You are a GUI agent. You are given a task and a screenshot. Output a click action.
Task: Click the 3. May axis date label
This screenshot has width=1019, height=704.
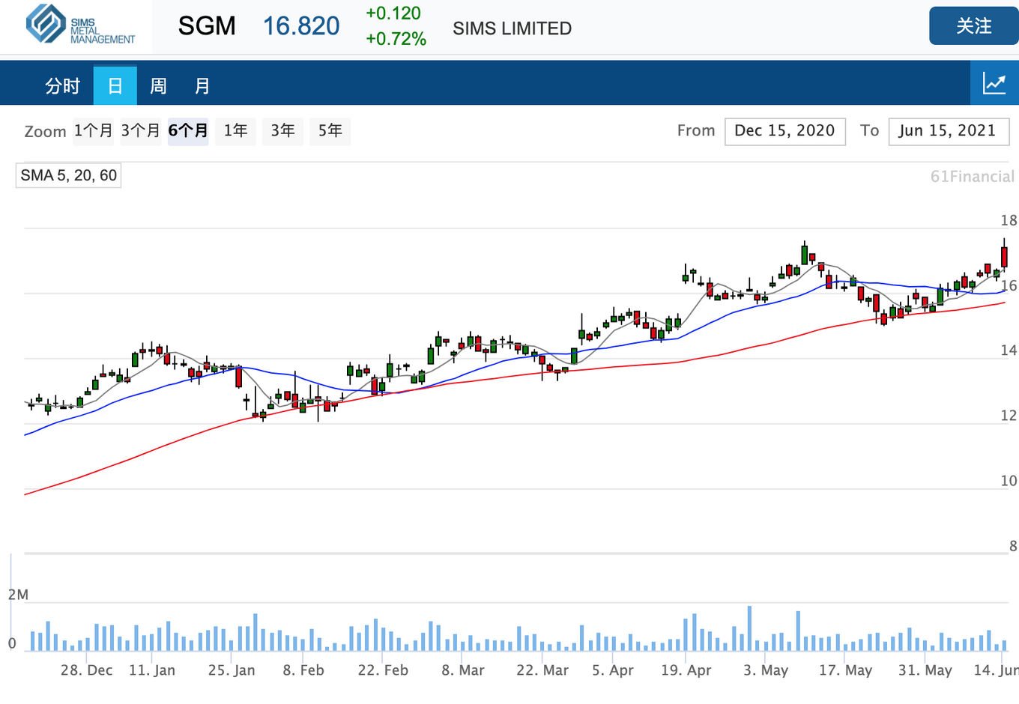[766, 670]
